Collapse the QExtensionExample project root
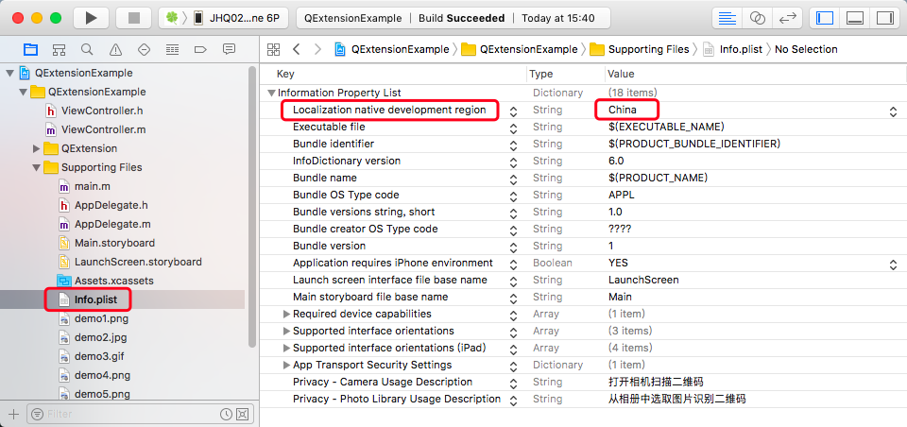 (x=9, y=74)
